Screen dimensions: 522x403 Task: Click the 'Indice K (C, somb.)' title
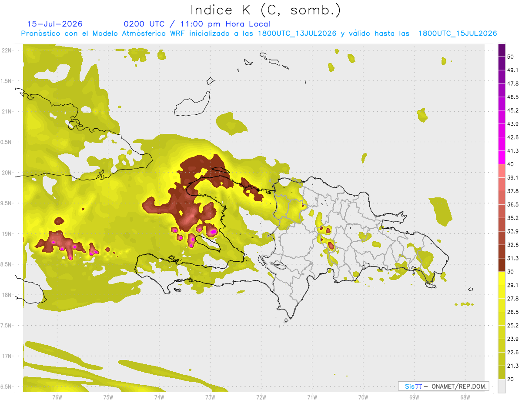click(266, 10)
